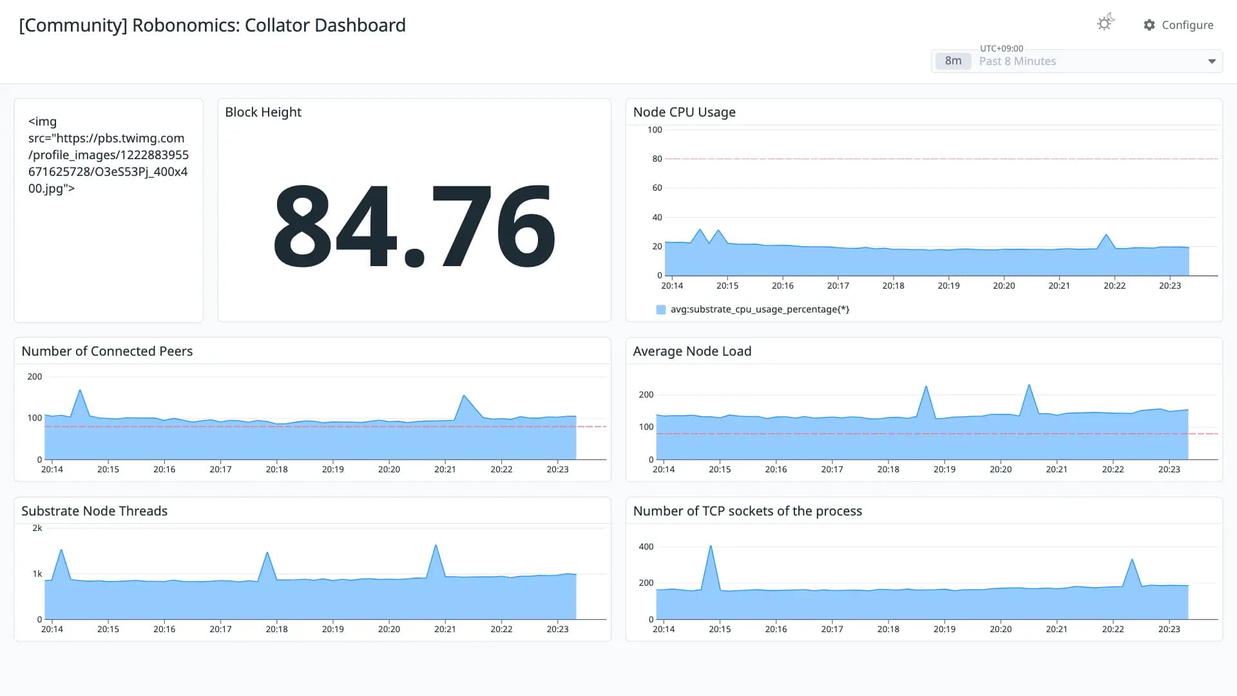Click the 20:21 peak in Connected Peers graph
Image resolution: width=1237 pixels, height=696 pixels.
click(465, 396)
